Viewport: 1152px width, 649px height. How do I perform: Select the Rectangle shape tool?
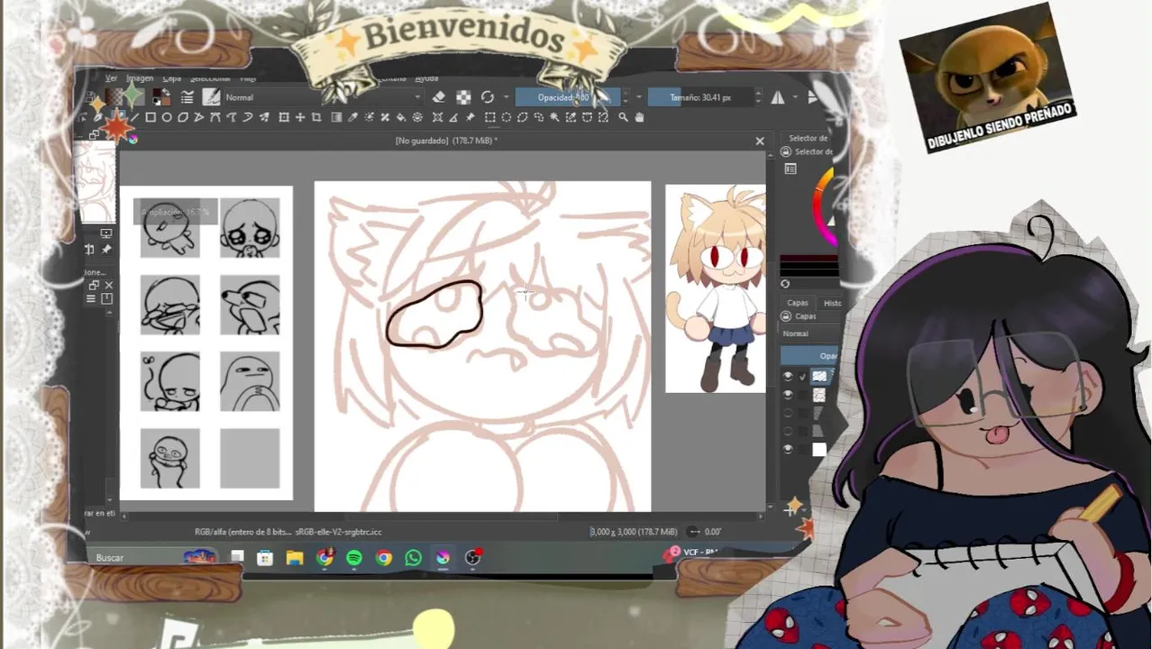pos(151,117)
